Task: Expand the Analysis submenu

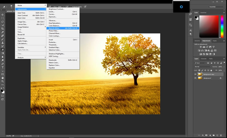Action: pos(31,57)
